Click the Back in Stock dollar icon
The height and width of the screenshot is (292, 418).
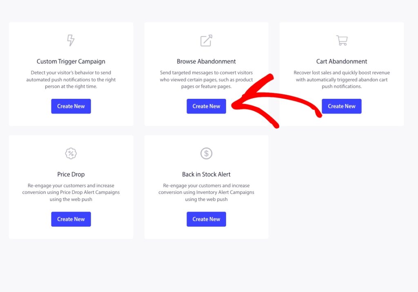(x=206, y=154)
